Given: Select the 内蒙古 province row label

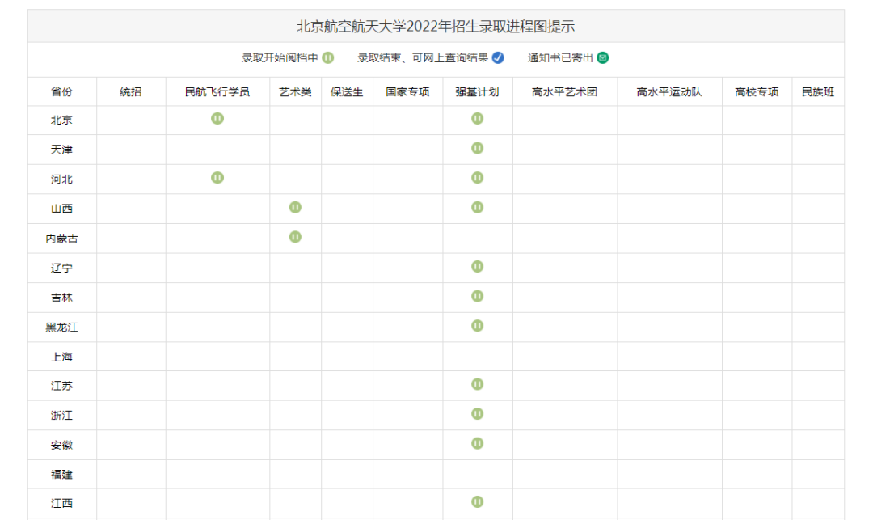Looking at the screenshot, I should click(61, 239).
